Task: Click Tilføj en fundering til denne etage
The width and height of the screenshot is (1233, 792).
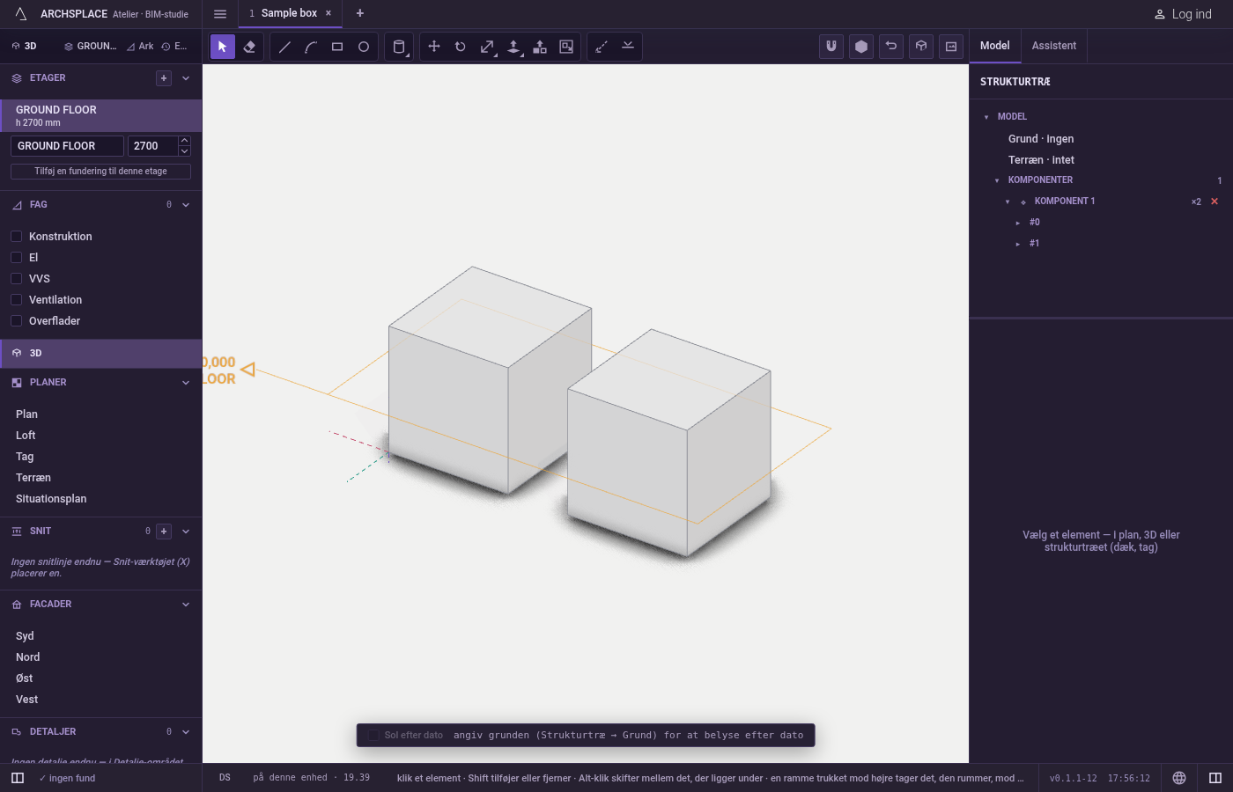Action: tap(100, 172)
